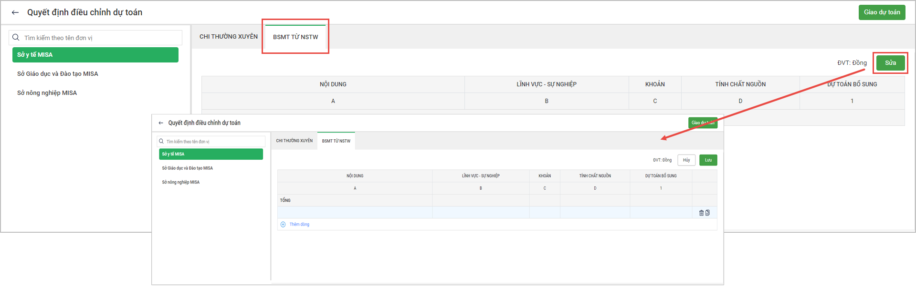The image size is (916, 289).
Task: Select Sở Giáo dục và Đào tạo MISA in main list
Action: click(x=57, y=74)
